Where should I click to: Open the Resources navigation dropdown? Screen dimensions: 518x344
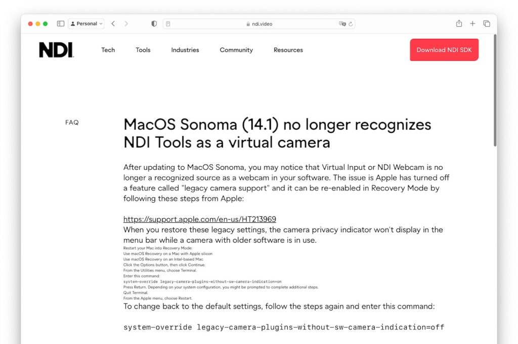tap(288, 50)
